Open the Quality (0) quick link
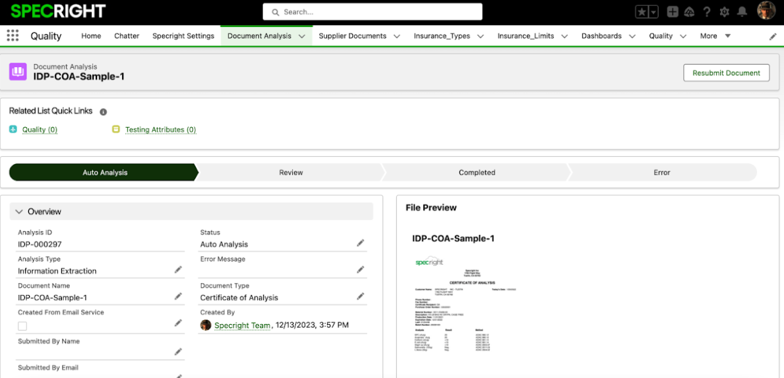 40,130
